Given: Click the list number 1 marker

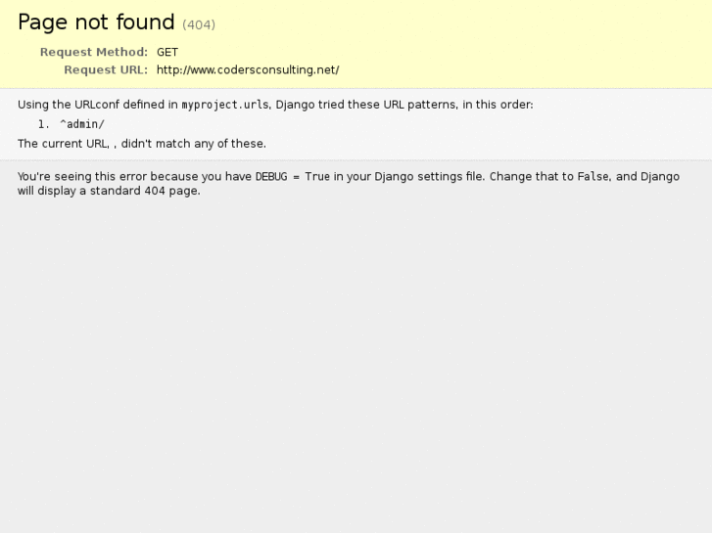Looking at the screenshot, I should point(43,124).
